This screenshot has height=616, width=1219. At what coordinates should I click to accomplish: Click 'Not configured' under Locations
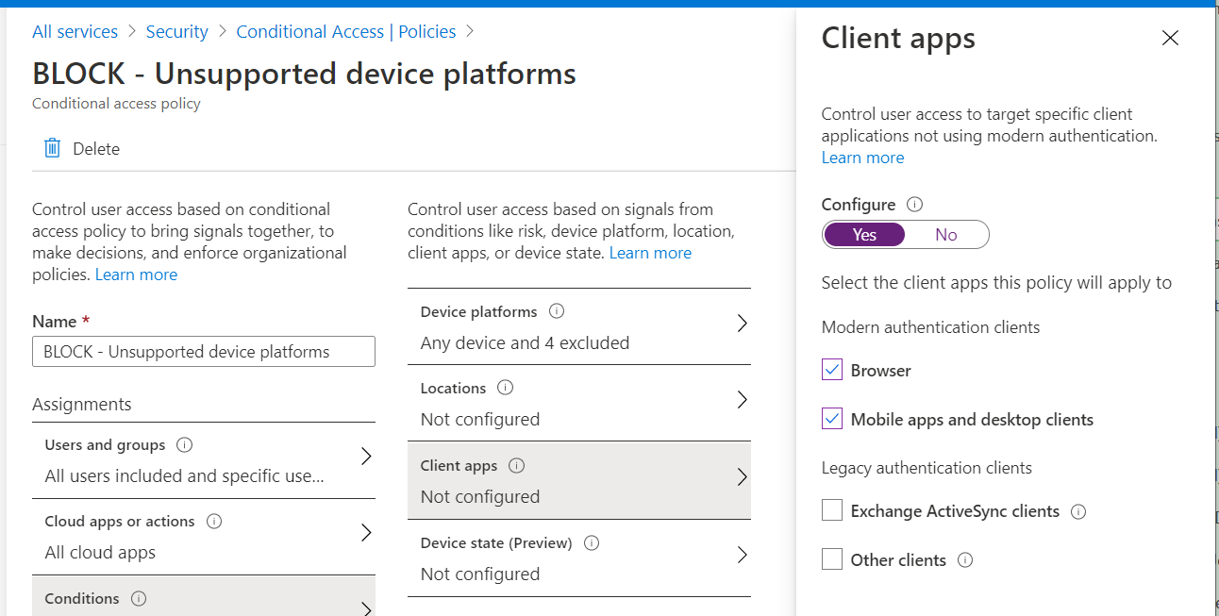(x=480, y=420)
